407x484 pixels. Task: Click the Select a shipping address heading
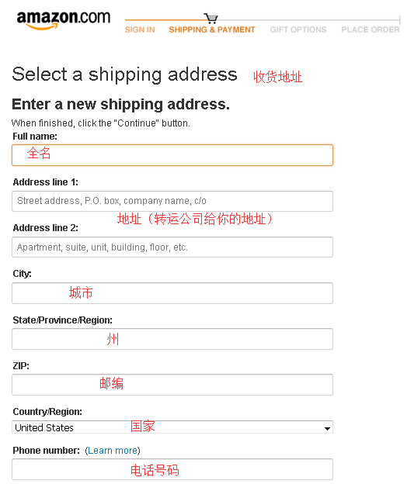point(124,74)
